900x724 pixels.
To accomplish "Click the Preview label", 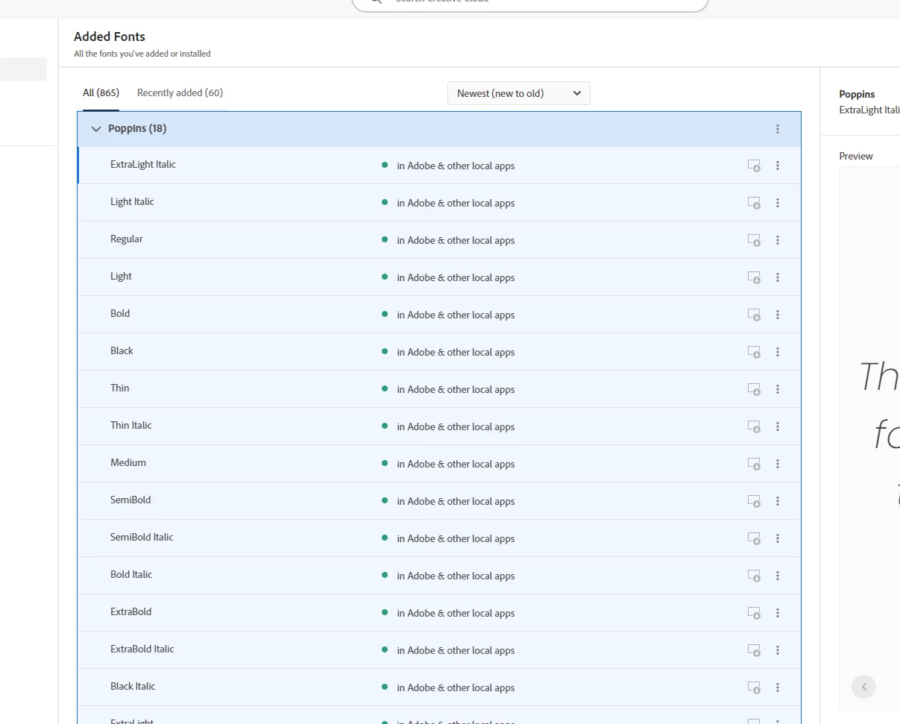I will point(856,157).
